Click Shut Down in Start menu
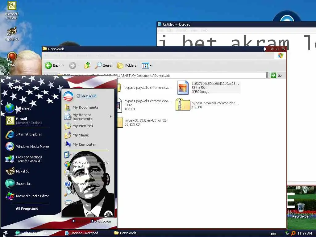This screenshot has height=237, width=316. pos(101,221)
